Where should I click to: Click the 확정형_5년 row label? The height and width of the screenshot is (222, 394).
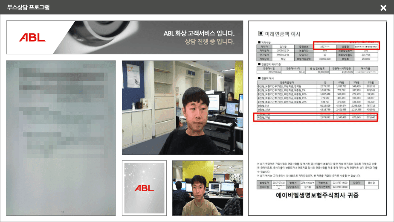pyautogui.click(x=263, y=106)
